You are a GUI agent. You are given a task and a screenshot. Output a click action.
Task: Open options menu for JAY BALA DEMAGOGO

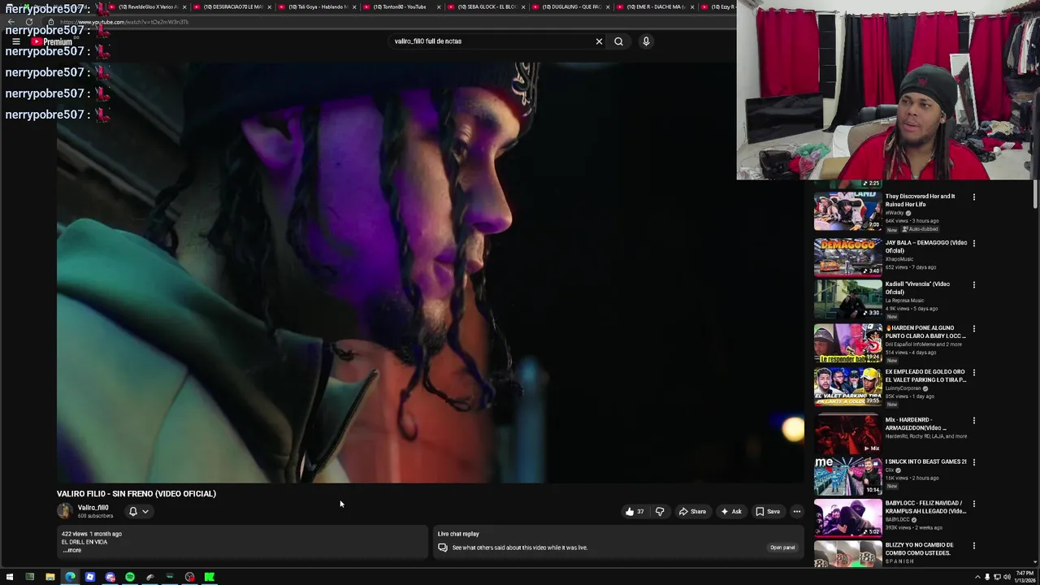tap(974, 243)
